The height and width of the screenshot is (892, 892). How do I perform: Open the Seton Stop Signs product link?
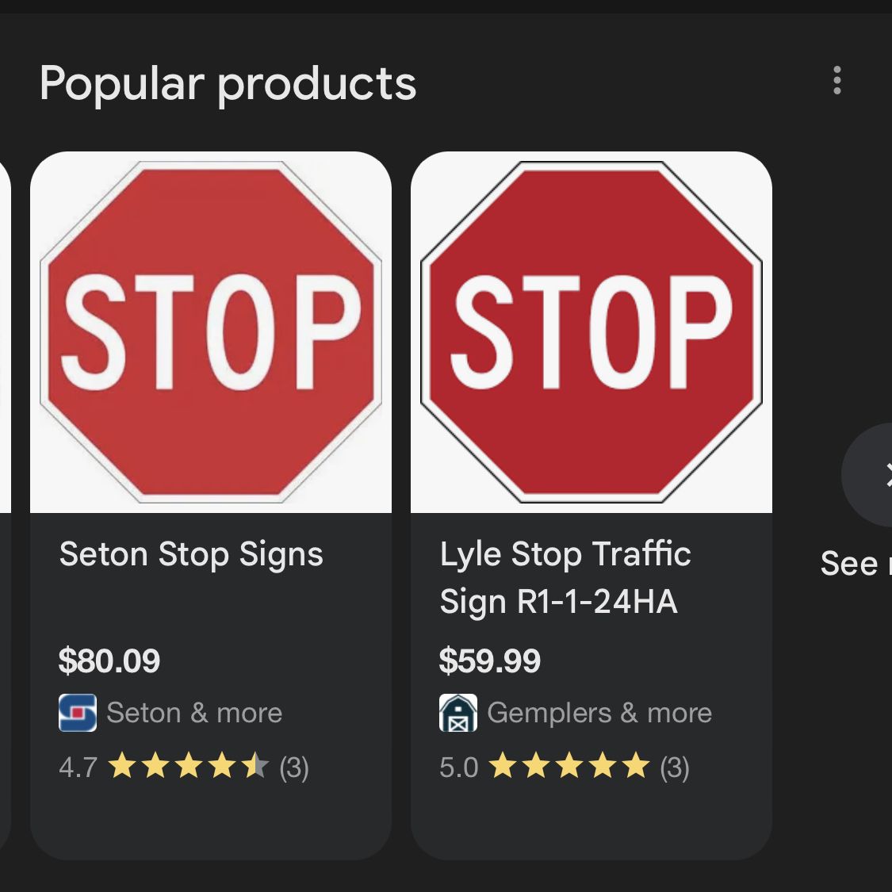(x=192, y=553)
